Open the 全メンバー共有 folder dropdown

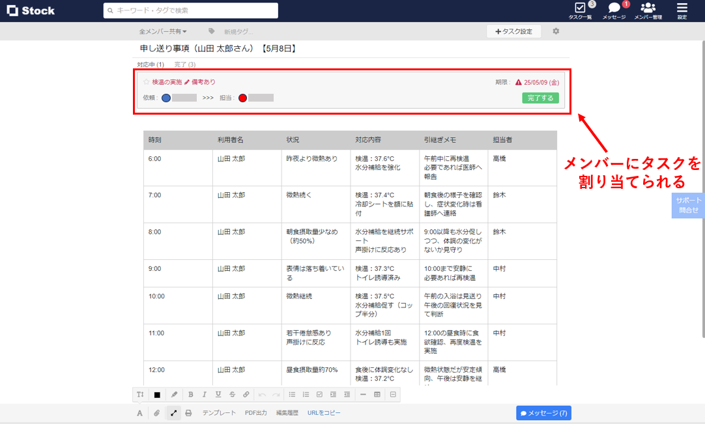[164, 30]
